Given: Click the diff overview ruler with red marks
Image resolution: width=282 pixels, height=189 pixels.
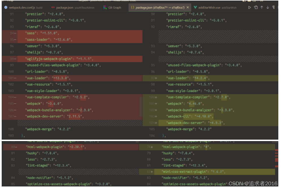Looking at the screenshot, I should pyautogui.click(x=277, y=163).
